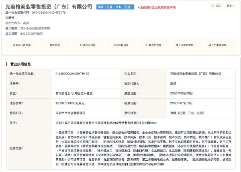The image size is (241, 172).
Task: Click the 核准日期 label cell
Action: [x=144, y=103]
